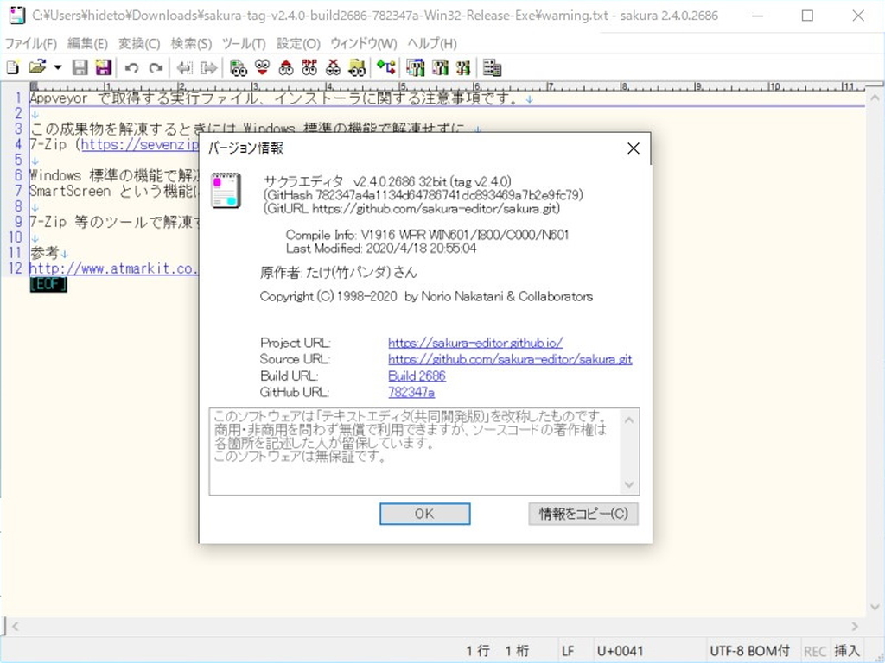
Task: Click the Sakura icon in the title bar
Action: tap(17, 16)
